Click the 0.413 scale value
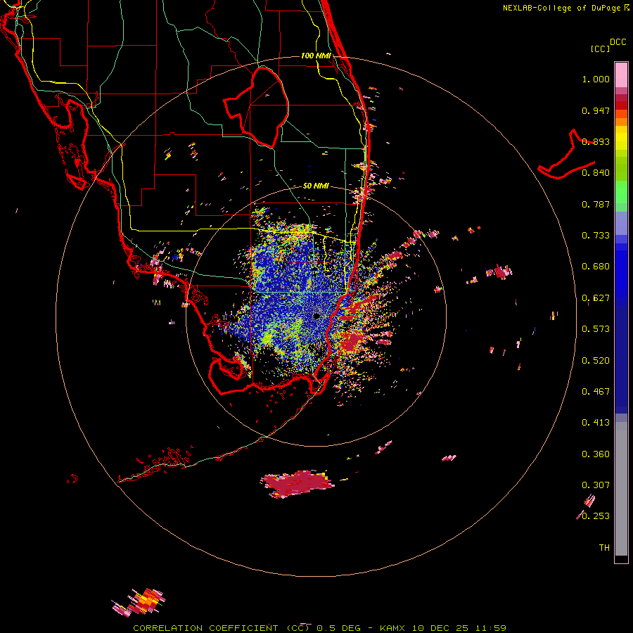Screen dimensions: 633x633 (x=596, y=423)
